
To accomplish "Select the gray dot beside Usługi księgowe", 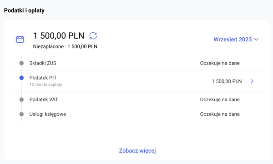I will click(x=21, y=114).
